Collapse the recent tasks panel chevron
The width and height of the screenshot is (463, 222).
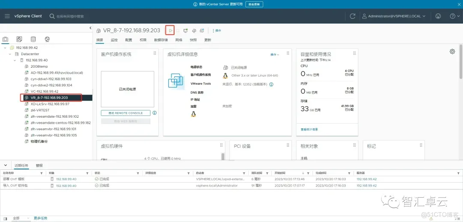5,165
